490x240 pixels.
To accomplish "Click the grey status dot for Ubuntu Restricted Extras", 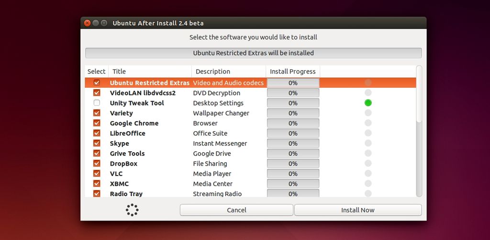I will [x=368, y=83].
